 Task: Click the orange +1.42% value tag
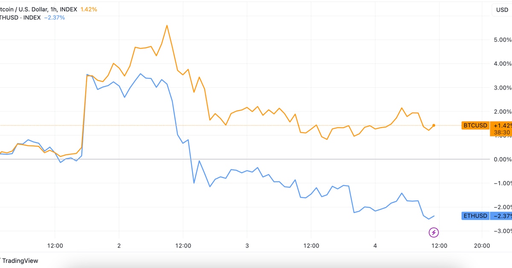(501, 125)
